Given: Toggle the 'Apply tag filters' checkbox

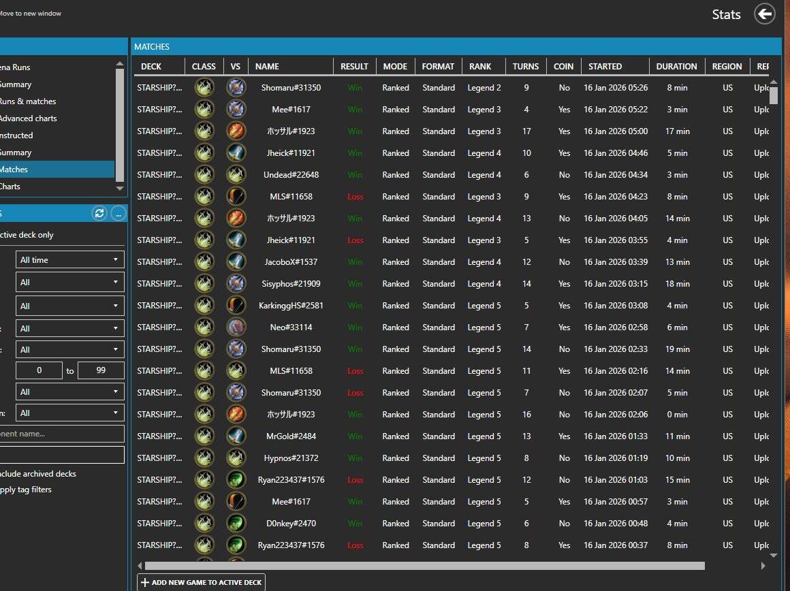Looking at the screenshot, I should point(26,490).
